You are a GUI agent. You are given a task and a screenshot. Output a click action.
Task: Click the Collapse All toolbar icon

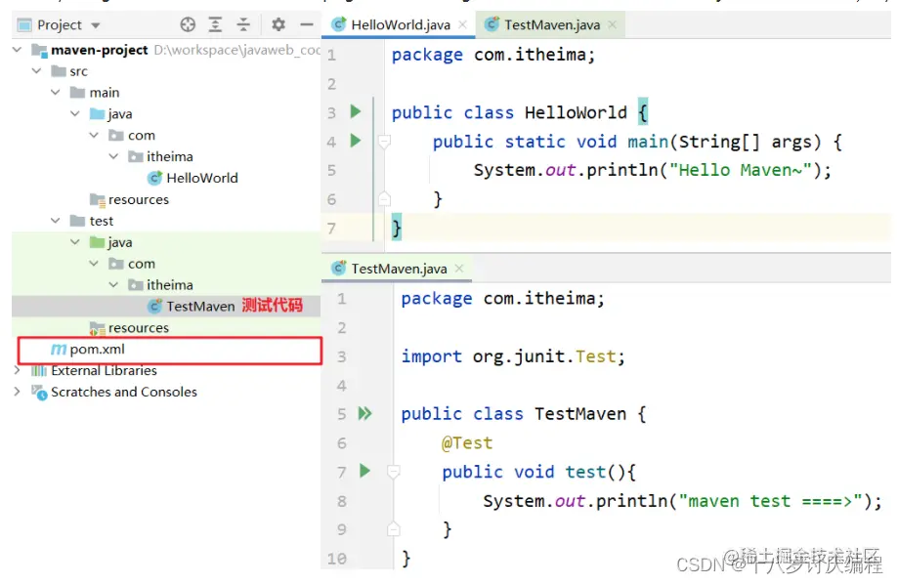click(243, 24)
